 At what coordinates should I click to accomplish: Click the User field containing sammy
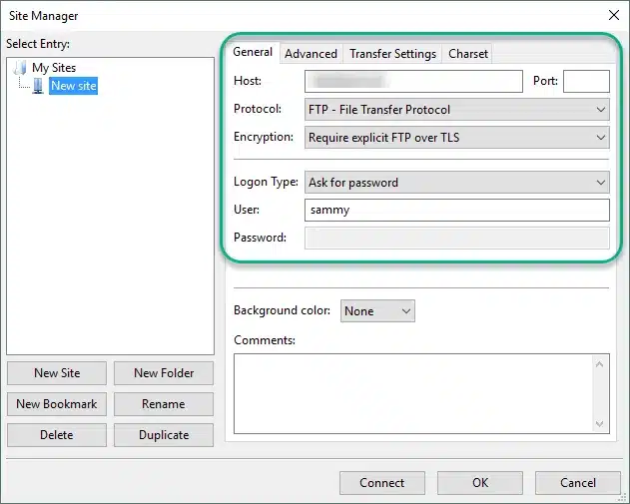[457, 210]
